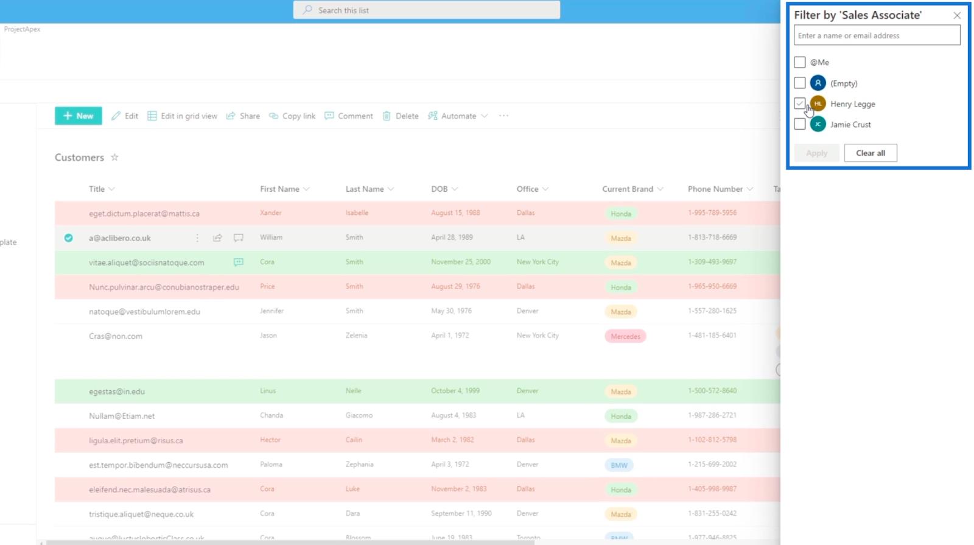Check the @Me filter checkbox
The height and width of the screenshot is (545, 974).
click(800, 62)
